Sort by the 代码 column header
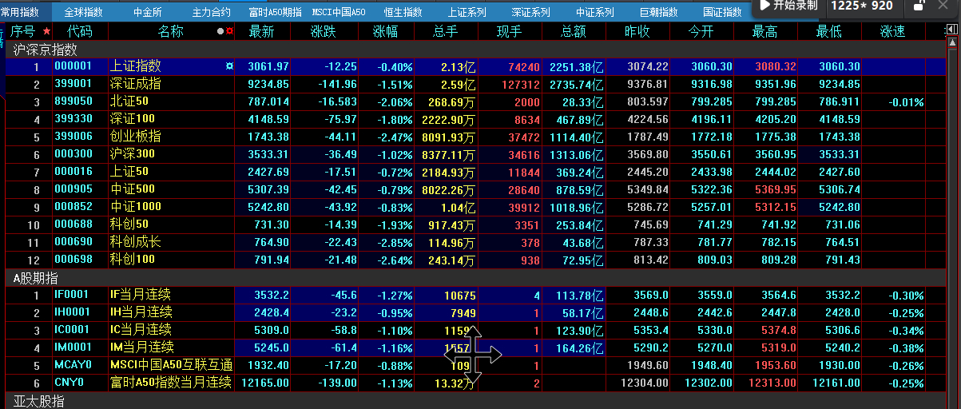 click(79, 32)
